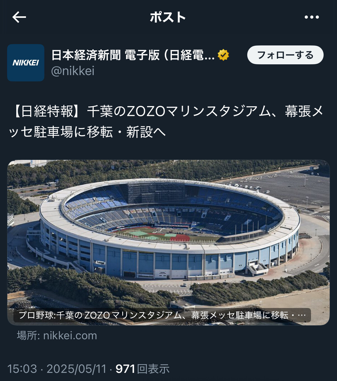View the 971 回表示 view count
This screenshot has width=337, height=381.
(x=142, y=369)
